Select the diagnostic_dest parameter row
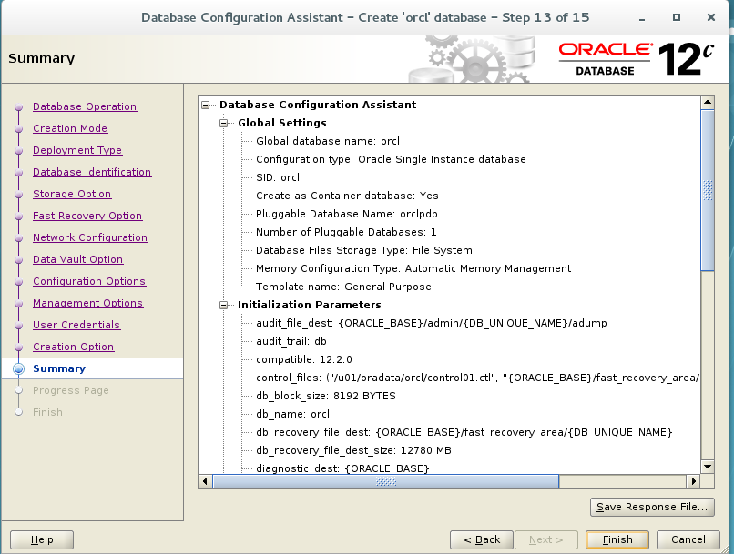 (x=342, y=468)
